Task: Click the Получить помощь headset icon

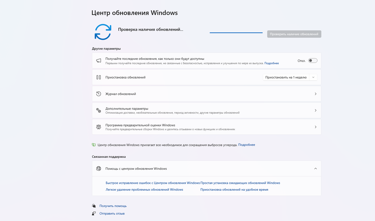Action: [94, 206]
